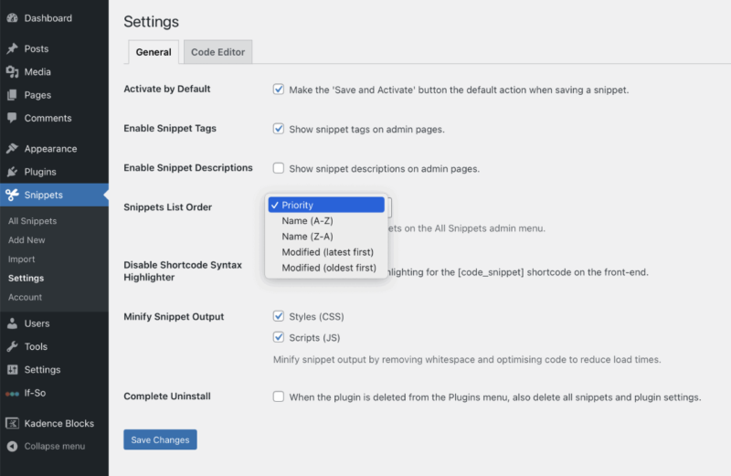Viewport: 731px width, 476px height.
Task: Click the Appearance paintbrush icon
Action: [x=12, y=149]
